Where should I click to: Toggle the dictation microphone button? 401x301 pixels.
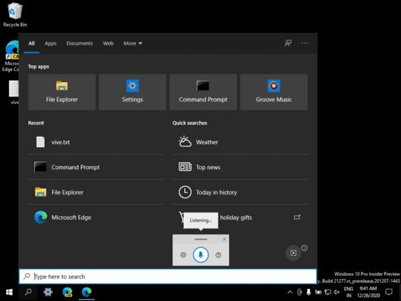201,254
